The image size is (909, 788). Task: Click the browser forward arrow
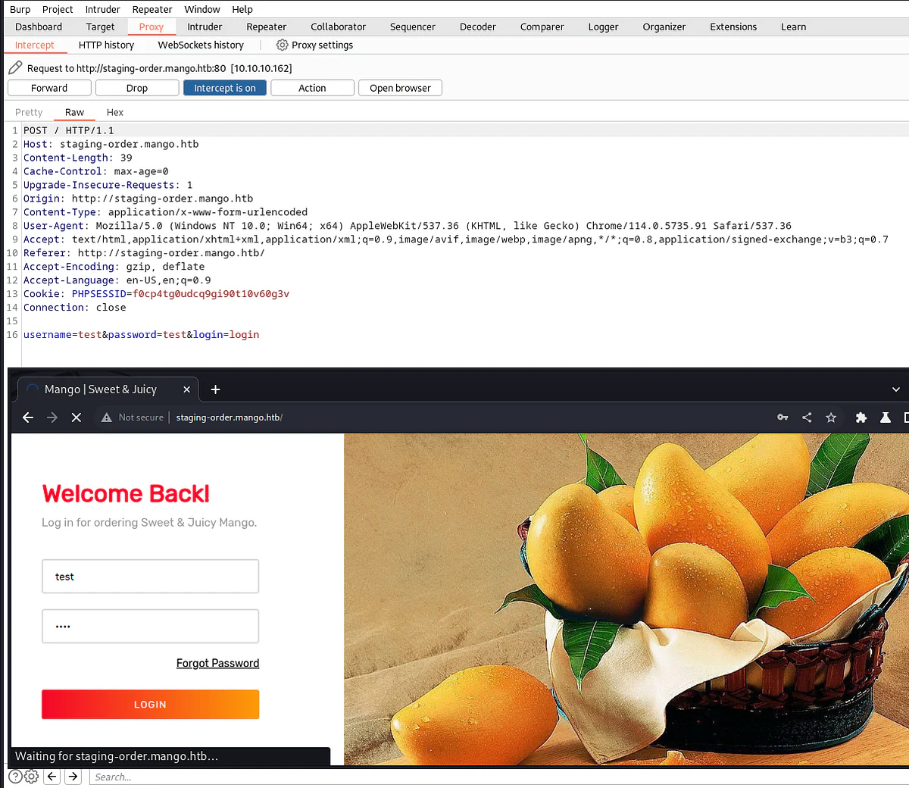[x=52, y=417]
